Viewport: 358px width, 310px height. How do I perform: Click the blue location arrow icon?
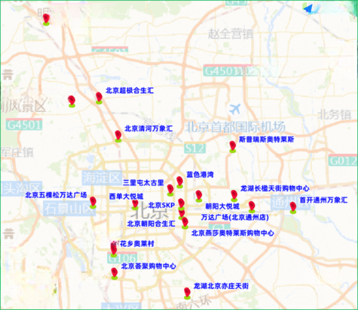308,9
